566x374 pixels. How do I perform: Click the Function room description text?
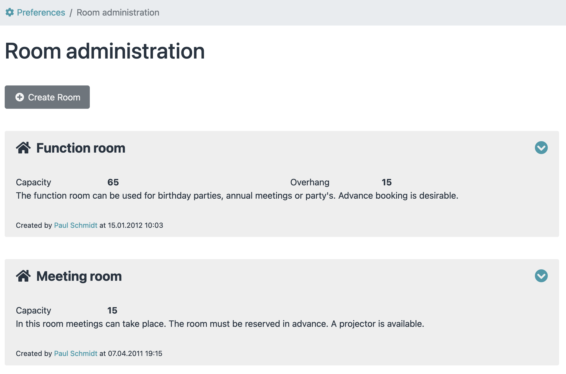tap(237, 196)
